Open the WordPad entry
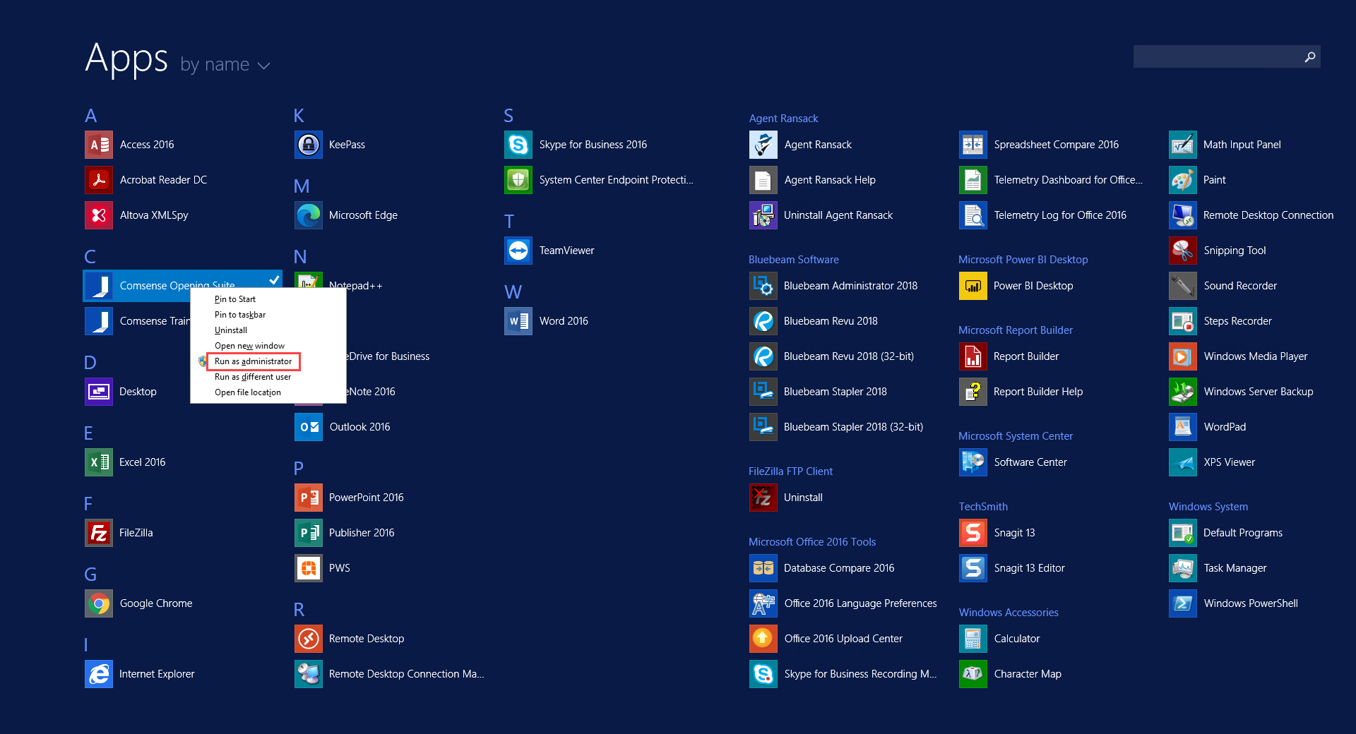The image size is (1356, 734). (x=1208, y=427)
